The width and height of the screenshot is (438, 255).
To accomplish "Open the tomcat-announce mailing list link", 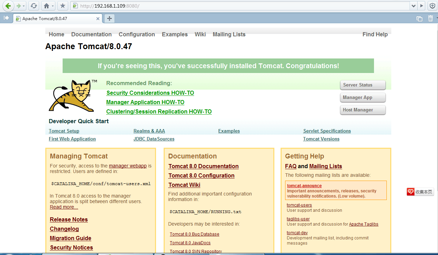I will click(304, 186).
